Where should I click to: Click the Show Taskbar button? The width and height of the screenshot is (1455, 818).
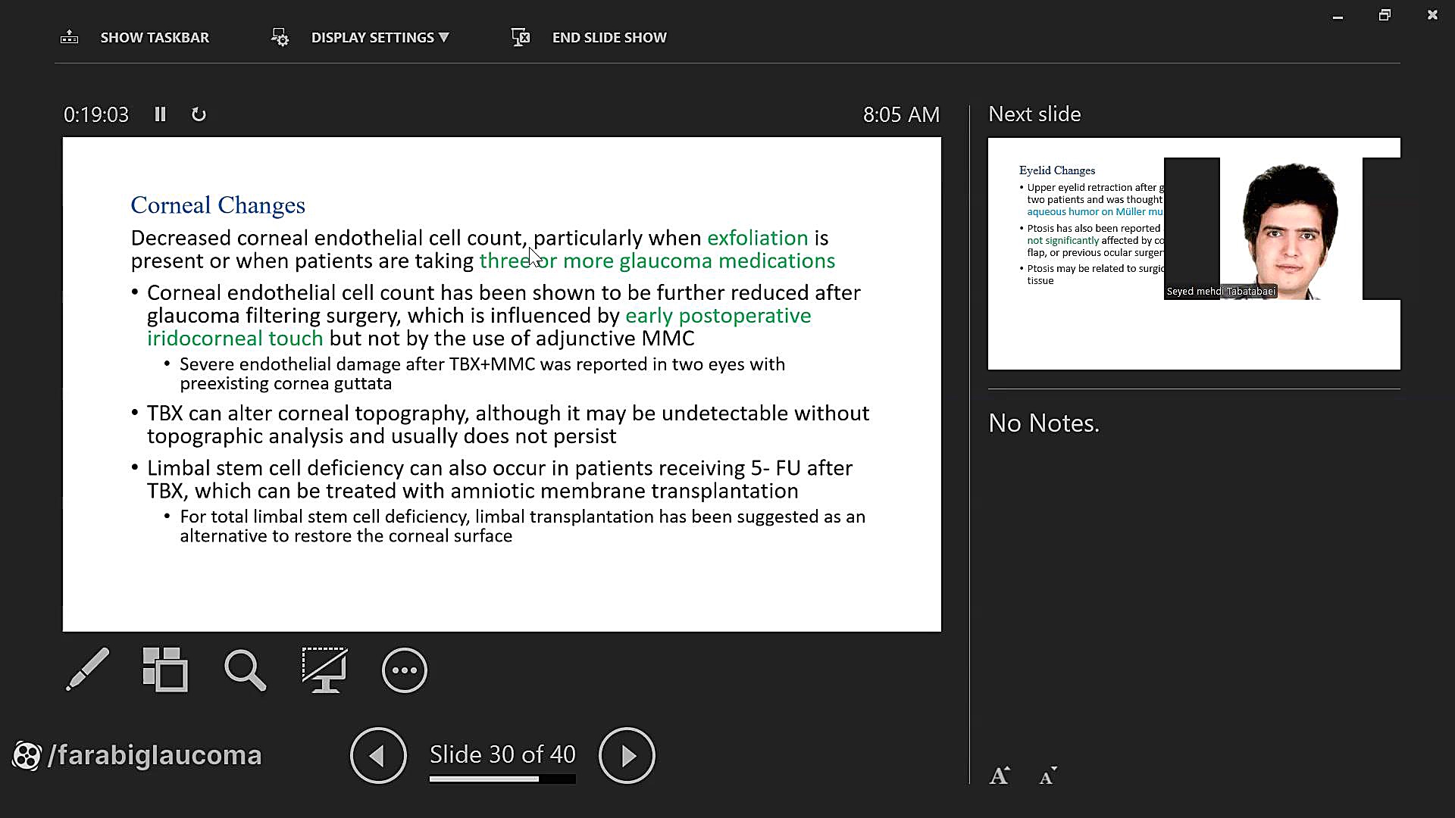[155, 37]
